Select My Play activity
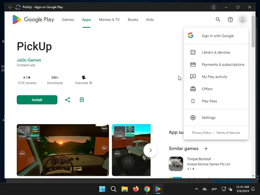The height and width of the screenshot is (195, 260). [x=216, y=77]
